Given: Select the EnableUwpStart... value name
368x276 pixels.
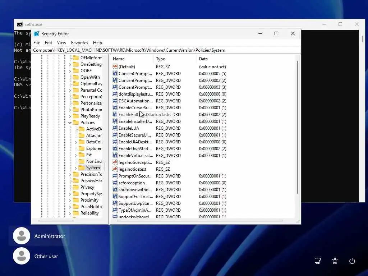Looking at the screenshot, I should (135, 148).
